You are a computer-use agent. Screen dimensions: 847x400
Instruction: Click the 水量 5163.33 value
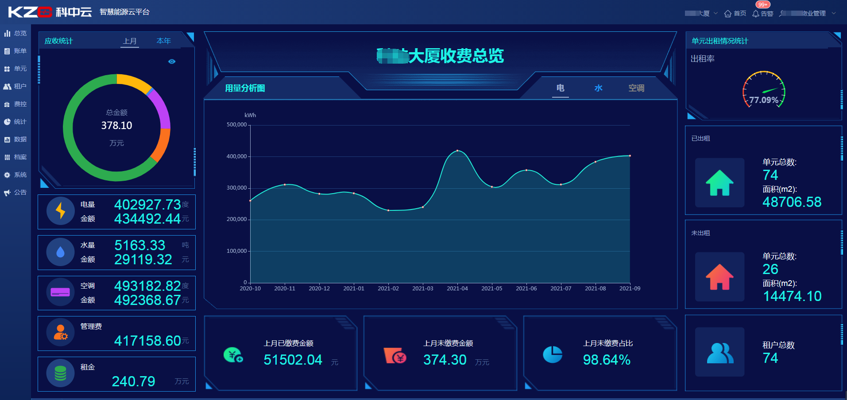[x=140, y=245]
